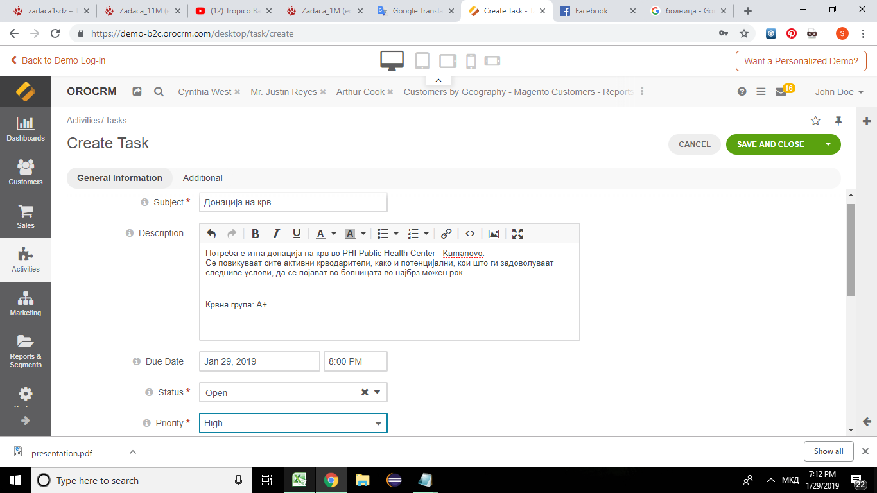Toggle underline formatting in editor
The height and width of the screenshot is (493, 877).
[297, 234]
